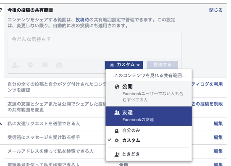Click the globe icon next to 公開
Viewport: 231px width, 166px height.
point(117,87)
